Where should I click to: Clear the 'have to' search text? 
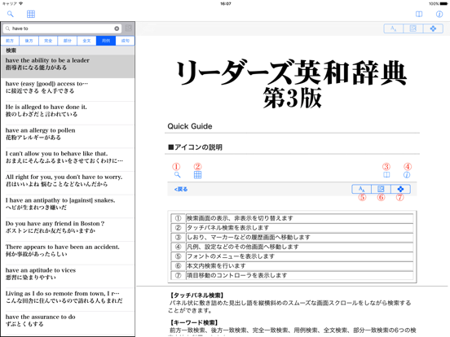pos(117,28)
